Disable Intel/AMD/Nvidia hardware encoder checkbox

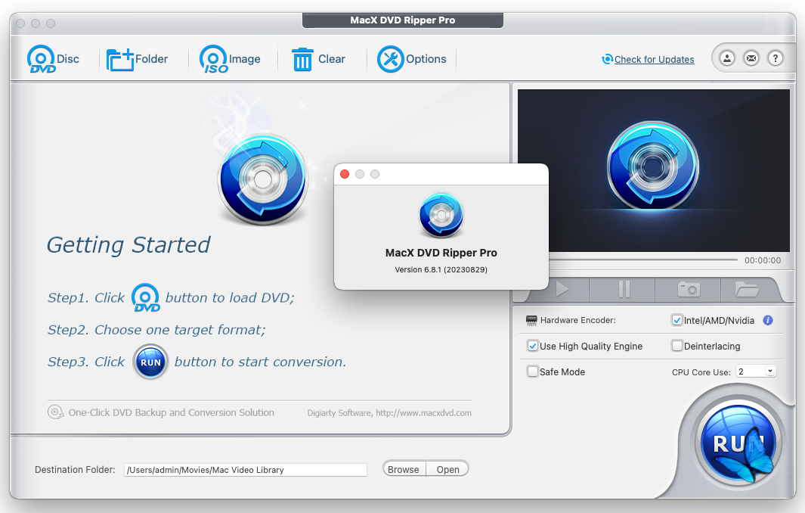(x=677, y=320)
